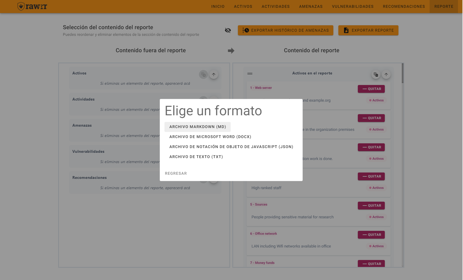
Task: Click the Actividades section heading
Action: (83, 99)
